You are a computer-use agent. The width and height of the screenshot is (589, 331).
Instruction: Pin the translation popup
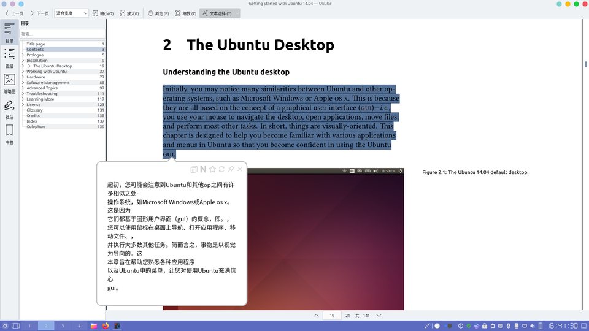(x=231, y=169)
